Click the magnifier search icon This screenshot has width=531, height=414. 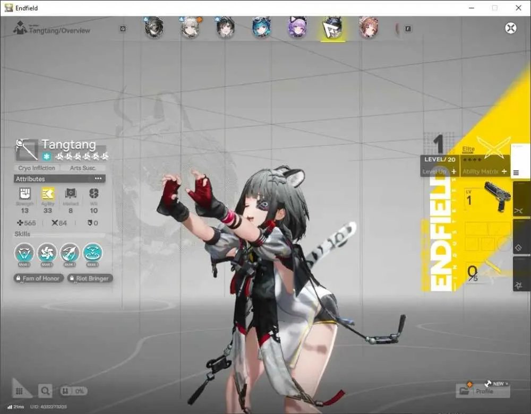[x=45, y=391]
